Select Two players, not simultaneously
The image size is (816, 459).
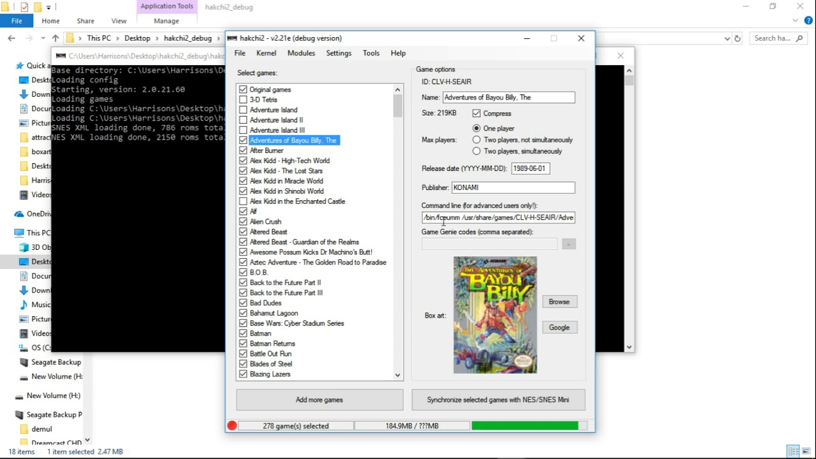[476, 140]
